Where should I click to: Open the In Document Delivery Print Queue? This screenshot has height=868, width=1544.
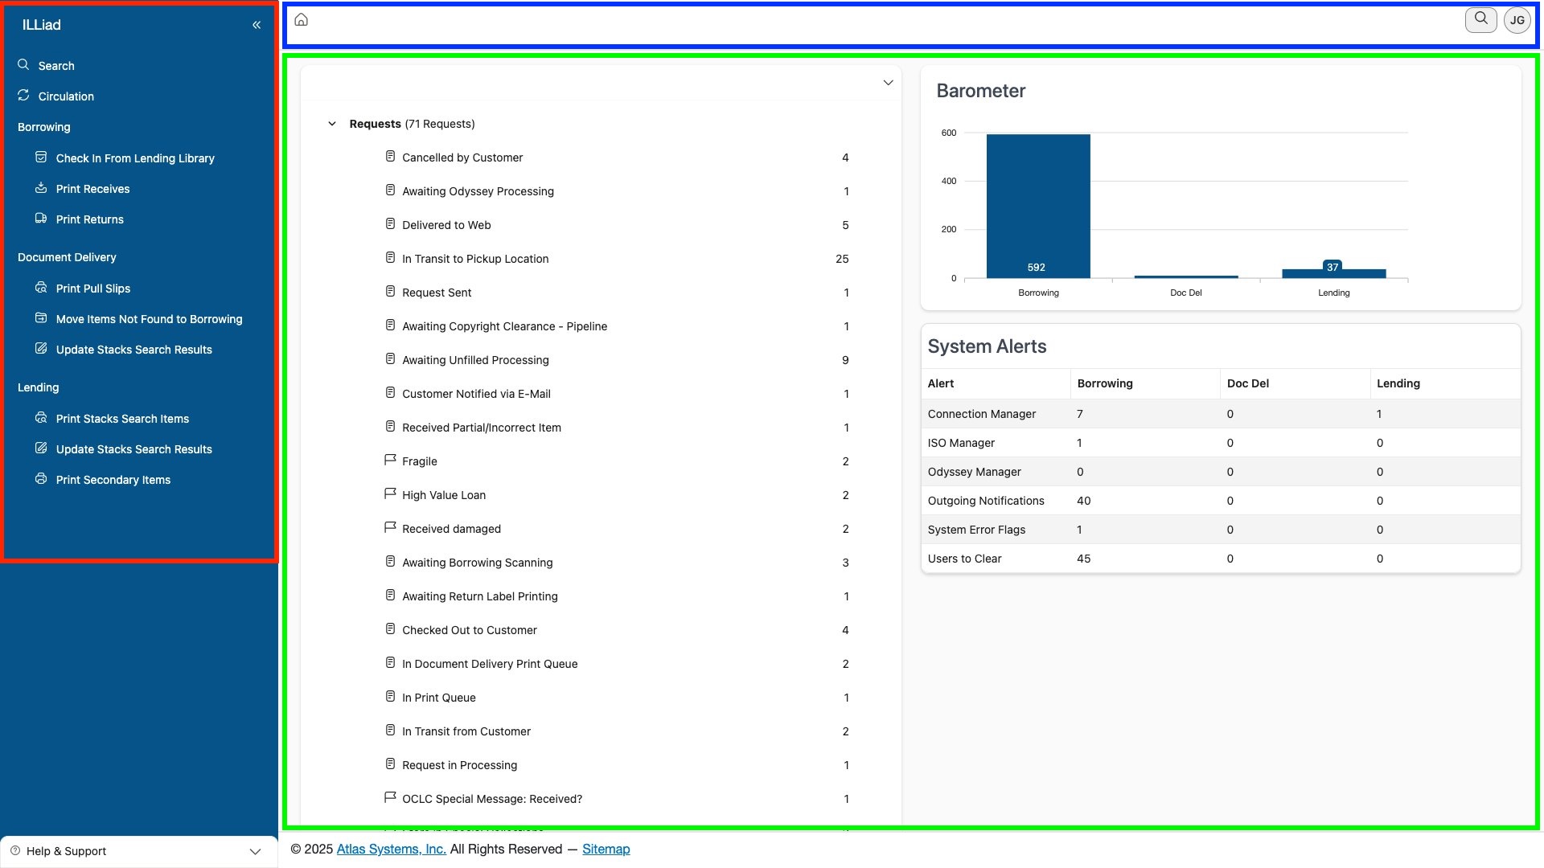point(490,664)
